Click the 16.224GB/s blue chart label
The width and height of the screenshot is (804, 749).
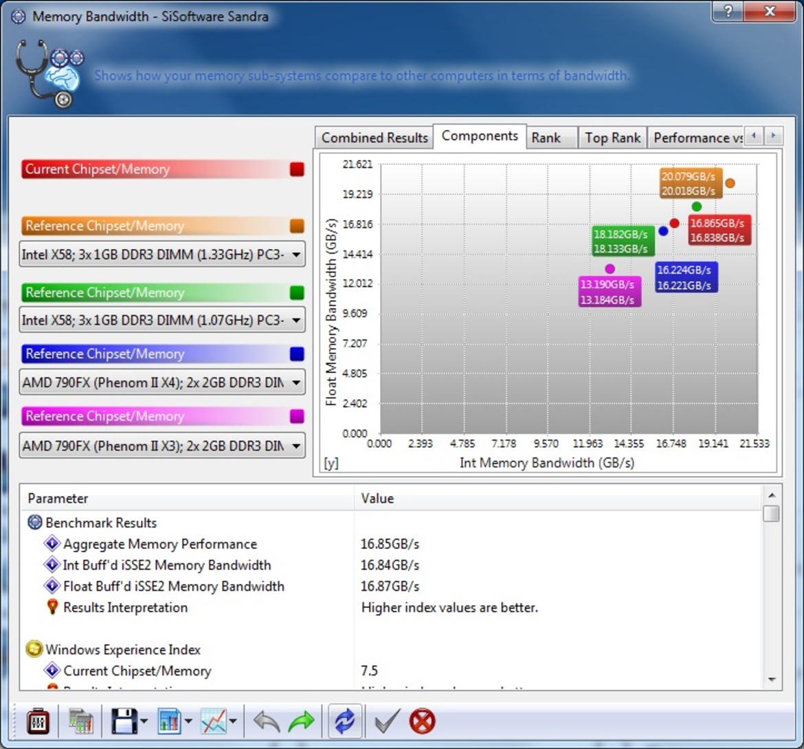686,277
